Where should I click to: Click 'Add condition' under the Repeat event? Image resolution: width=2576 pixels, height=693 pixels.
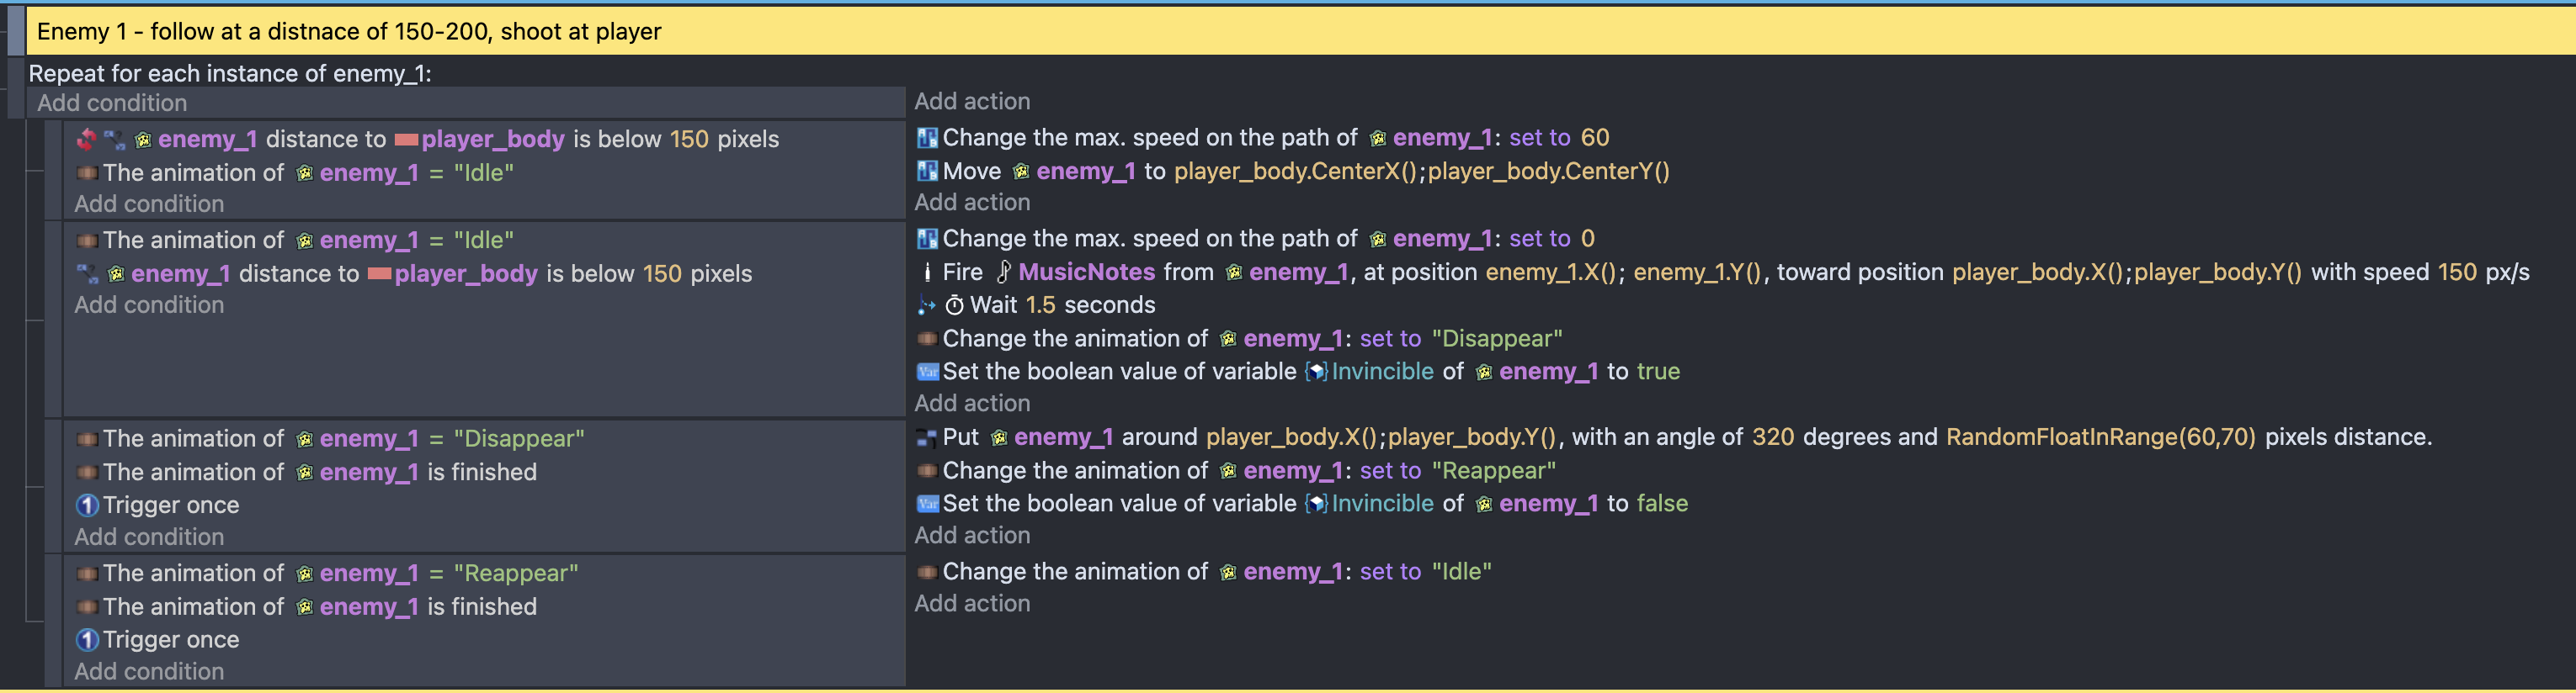[112, 103]
